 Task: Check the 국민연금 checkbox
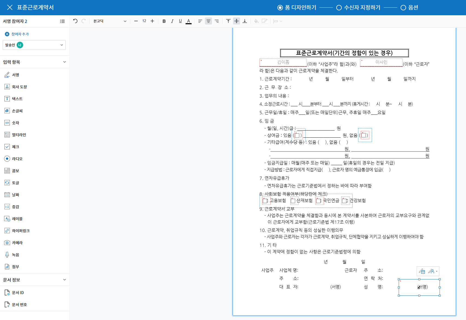coord(318,201)
